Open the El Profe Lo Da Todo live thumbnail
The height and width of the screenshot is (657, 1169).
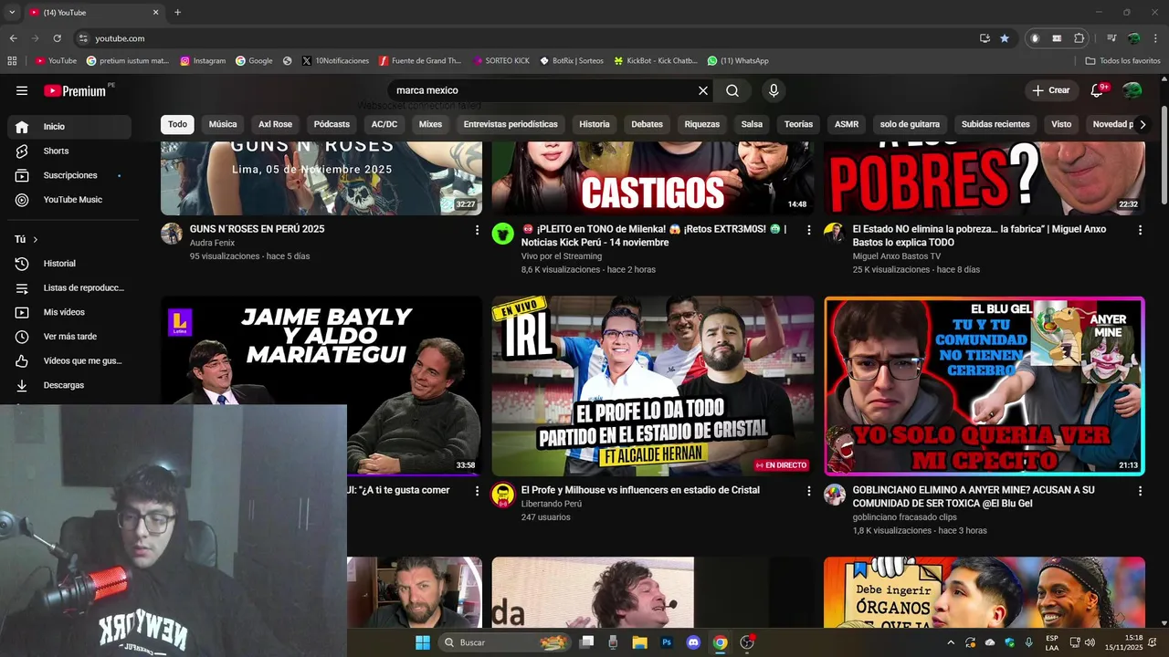click(x=653, y=385)
